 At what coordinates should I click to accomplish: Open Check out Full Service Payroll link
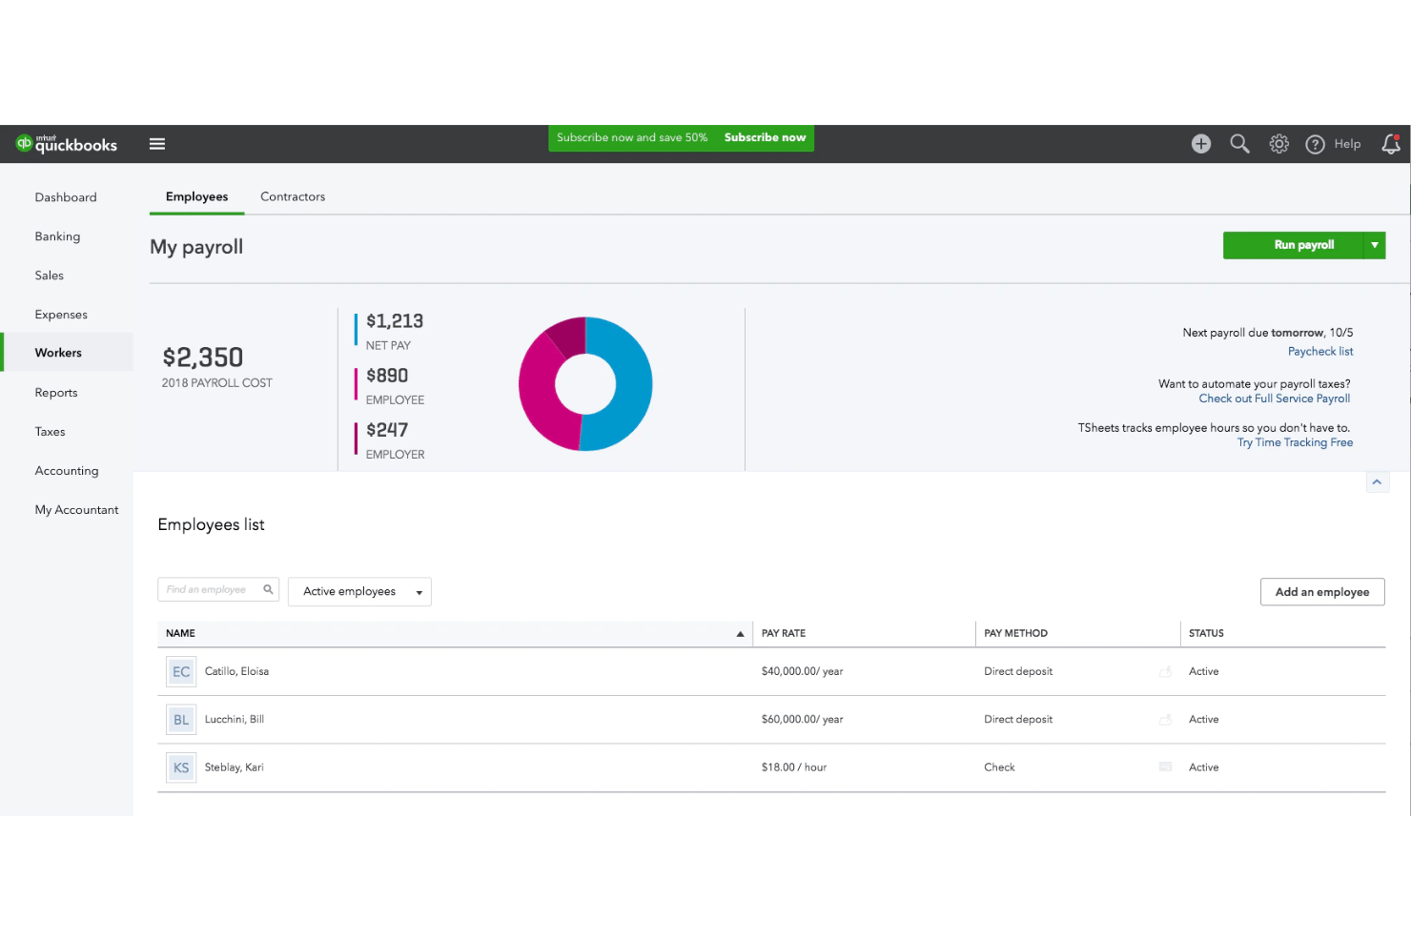click(1274, 399)
